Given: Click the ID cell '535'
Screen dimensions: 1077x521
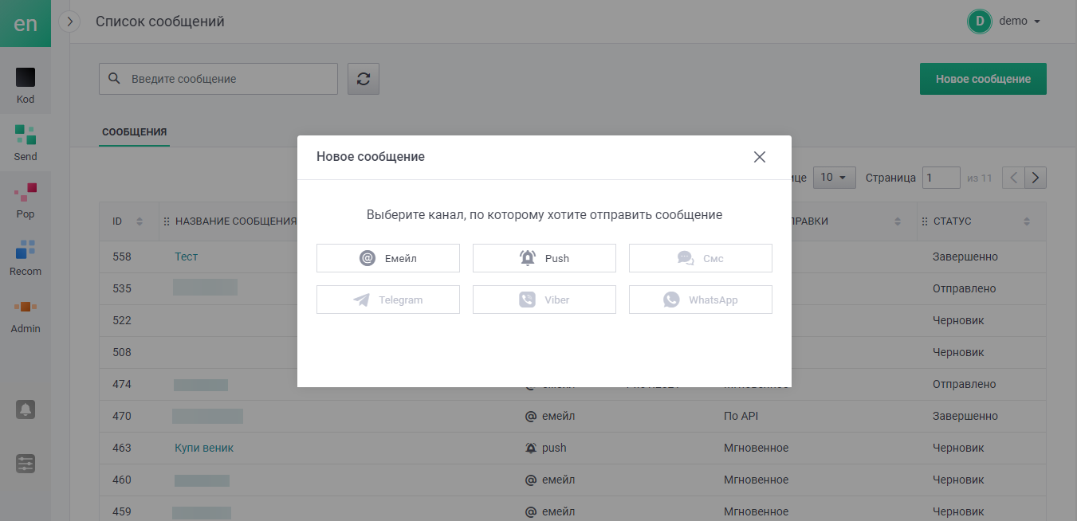Looking at the screenshot, I should (122, 288).
